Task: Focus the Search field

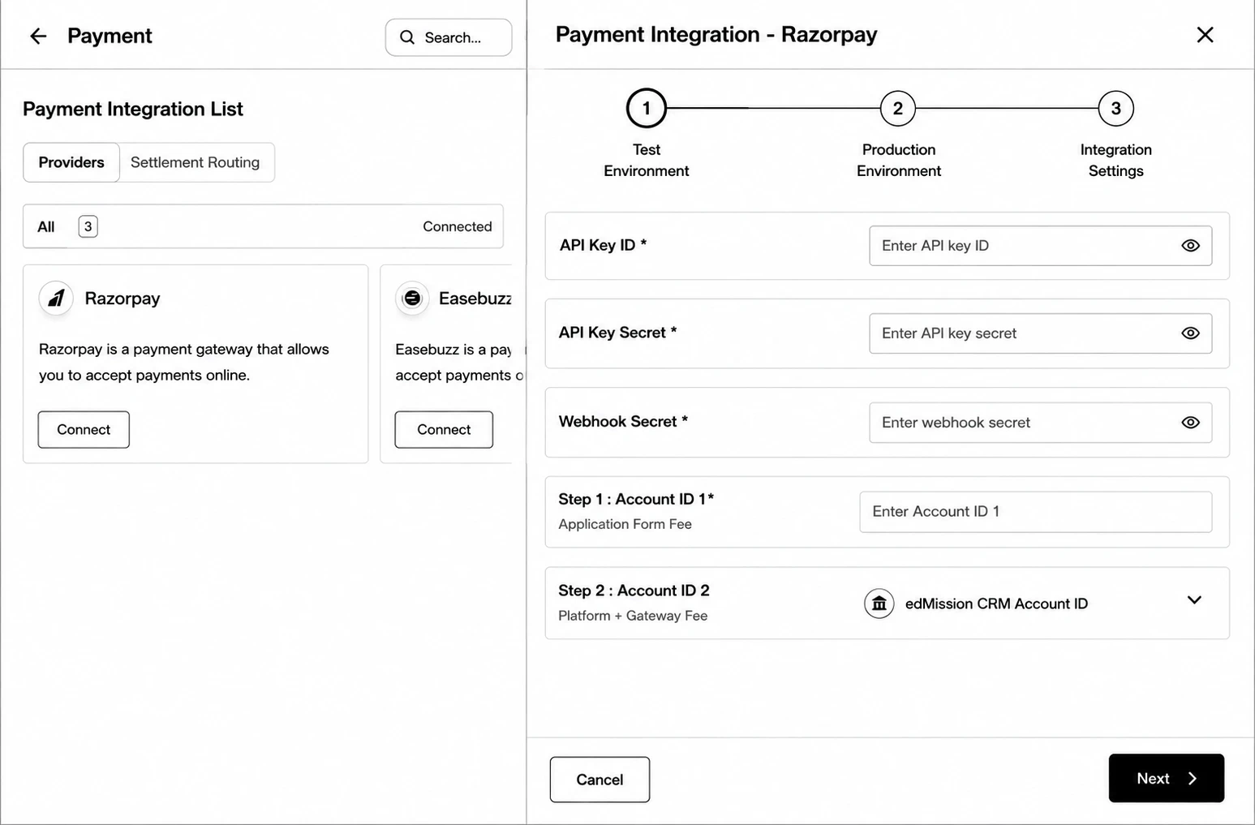Action: coord(449,37)
